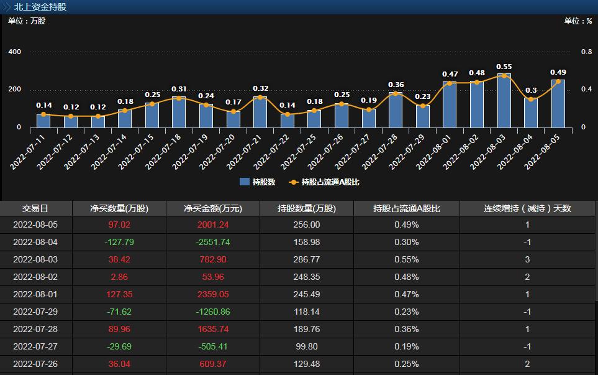Click the 连续增持（减持）天数 column header

coord(527,208)
